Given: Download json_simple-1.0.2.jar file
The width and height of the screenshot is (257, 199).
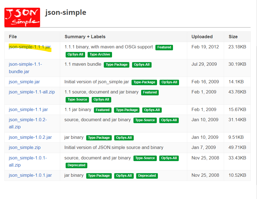Looking at the screenshot, I should [x=30, y=137].
